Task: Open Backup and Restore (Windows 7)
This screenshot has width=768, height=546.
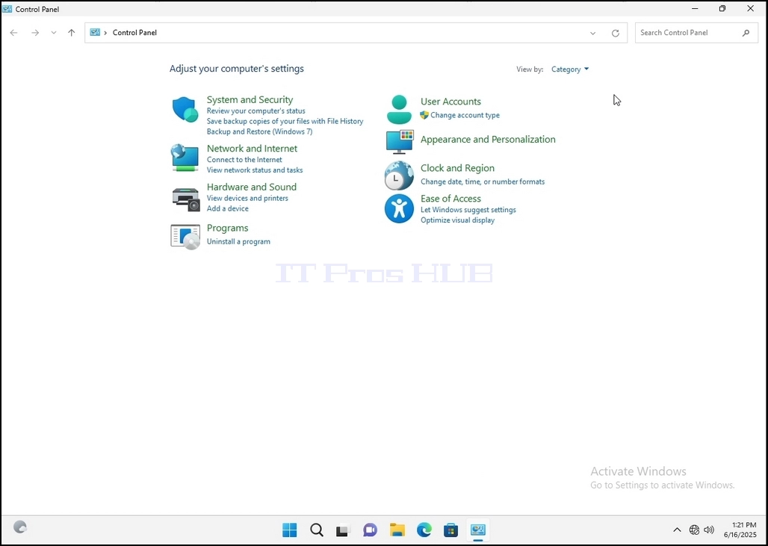Action: click(x=259, y=131)
